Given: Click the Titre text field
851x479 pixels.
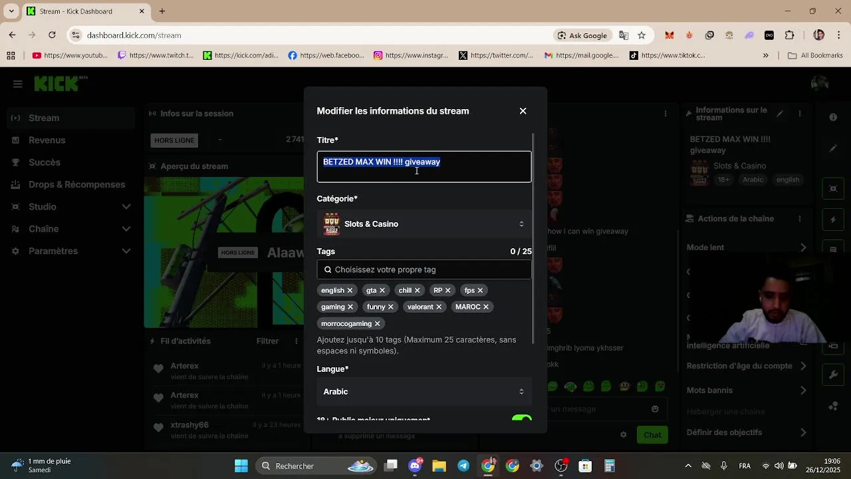Looking at the screenshot, I should pos(424,166).
